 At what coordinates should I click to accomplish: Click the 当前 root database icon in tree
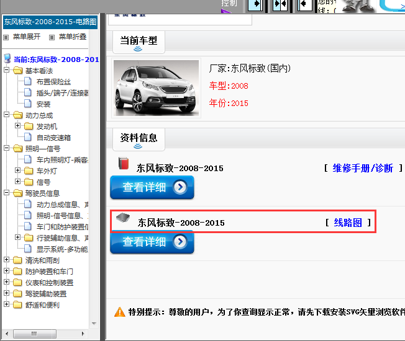(x=7, y=59)
